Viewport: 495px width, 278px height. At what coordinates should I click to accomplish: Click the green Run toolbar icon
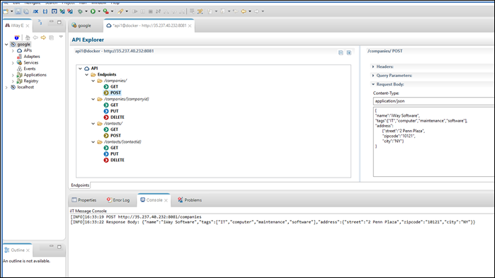click(93, 11)
